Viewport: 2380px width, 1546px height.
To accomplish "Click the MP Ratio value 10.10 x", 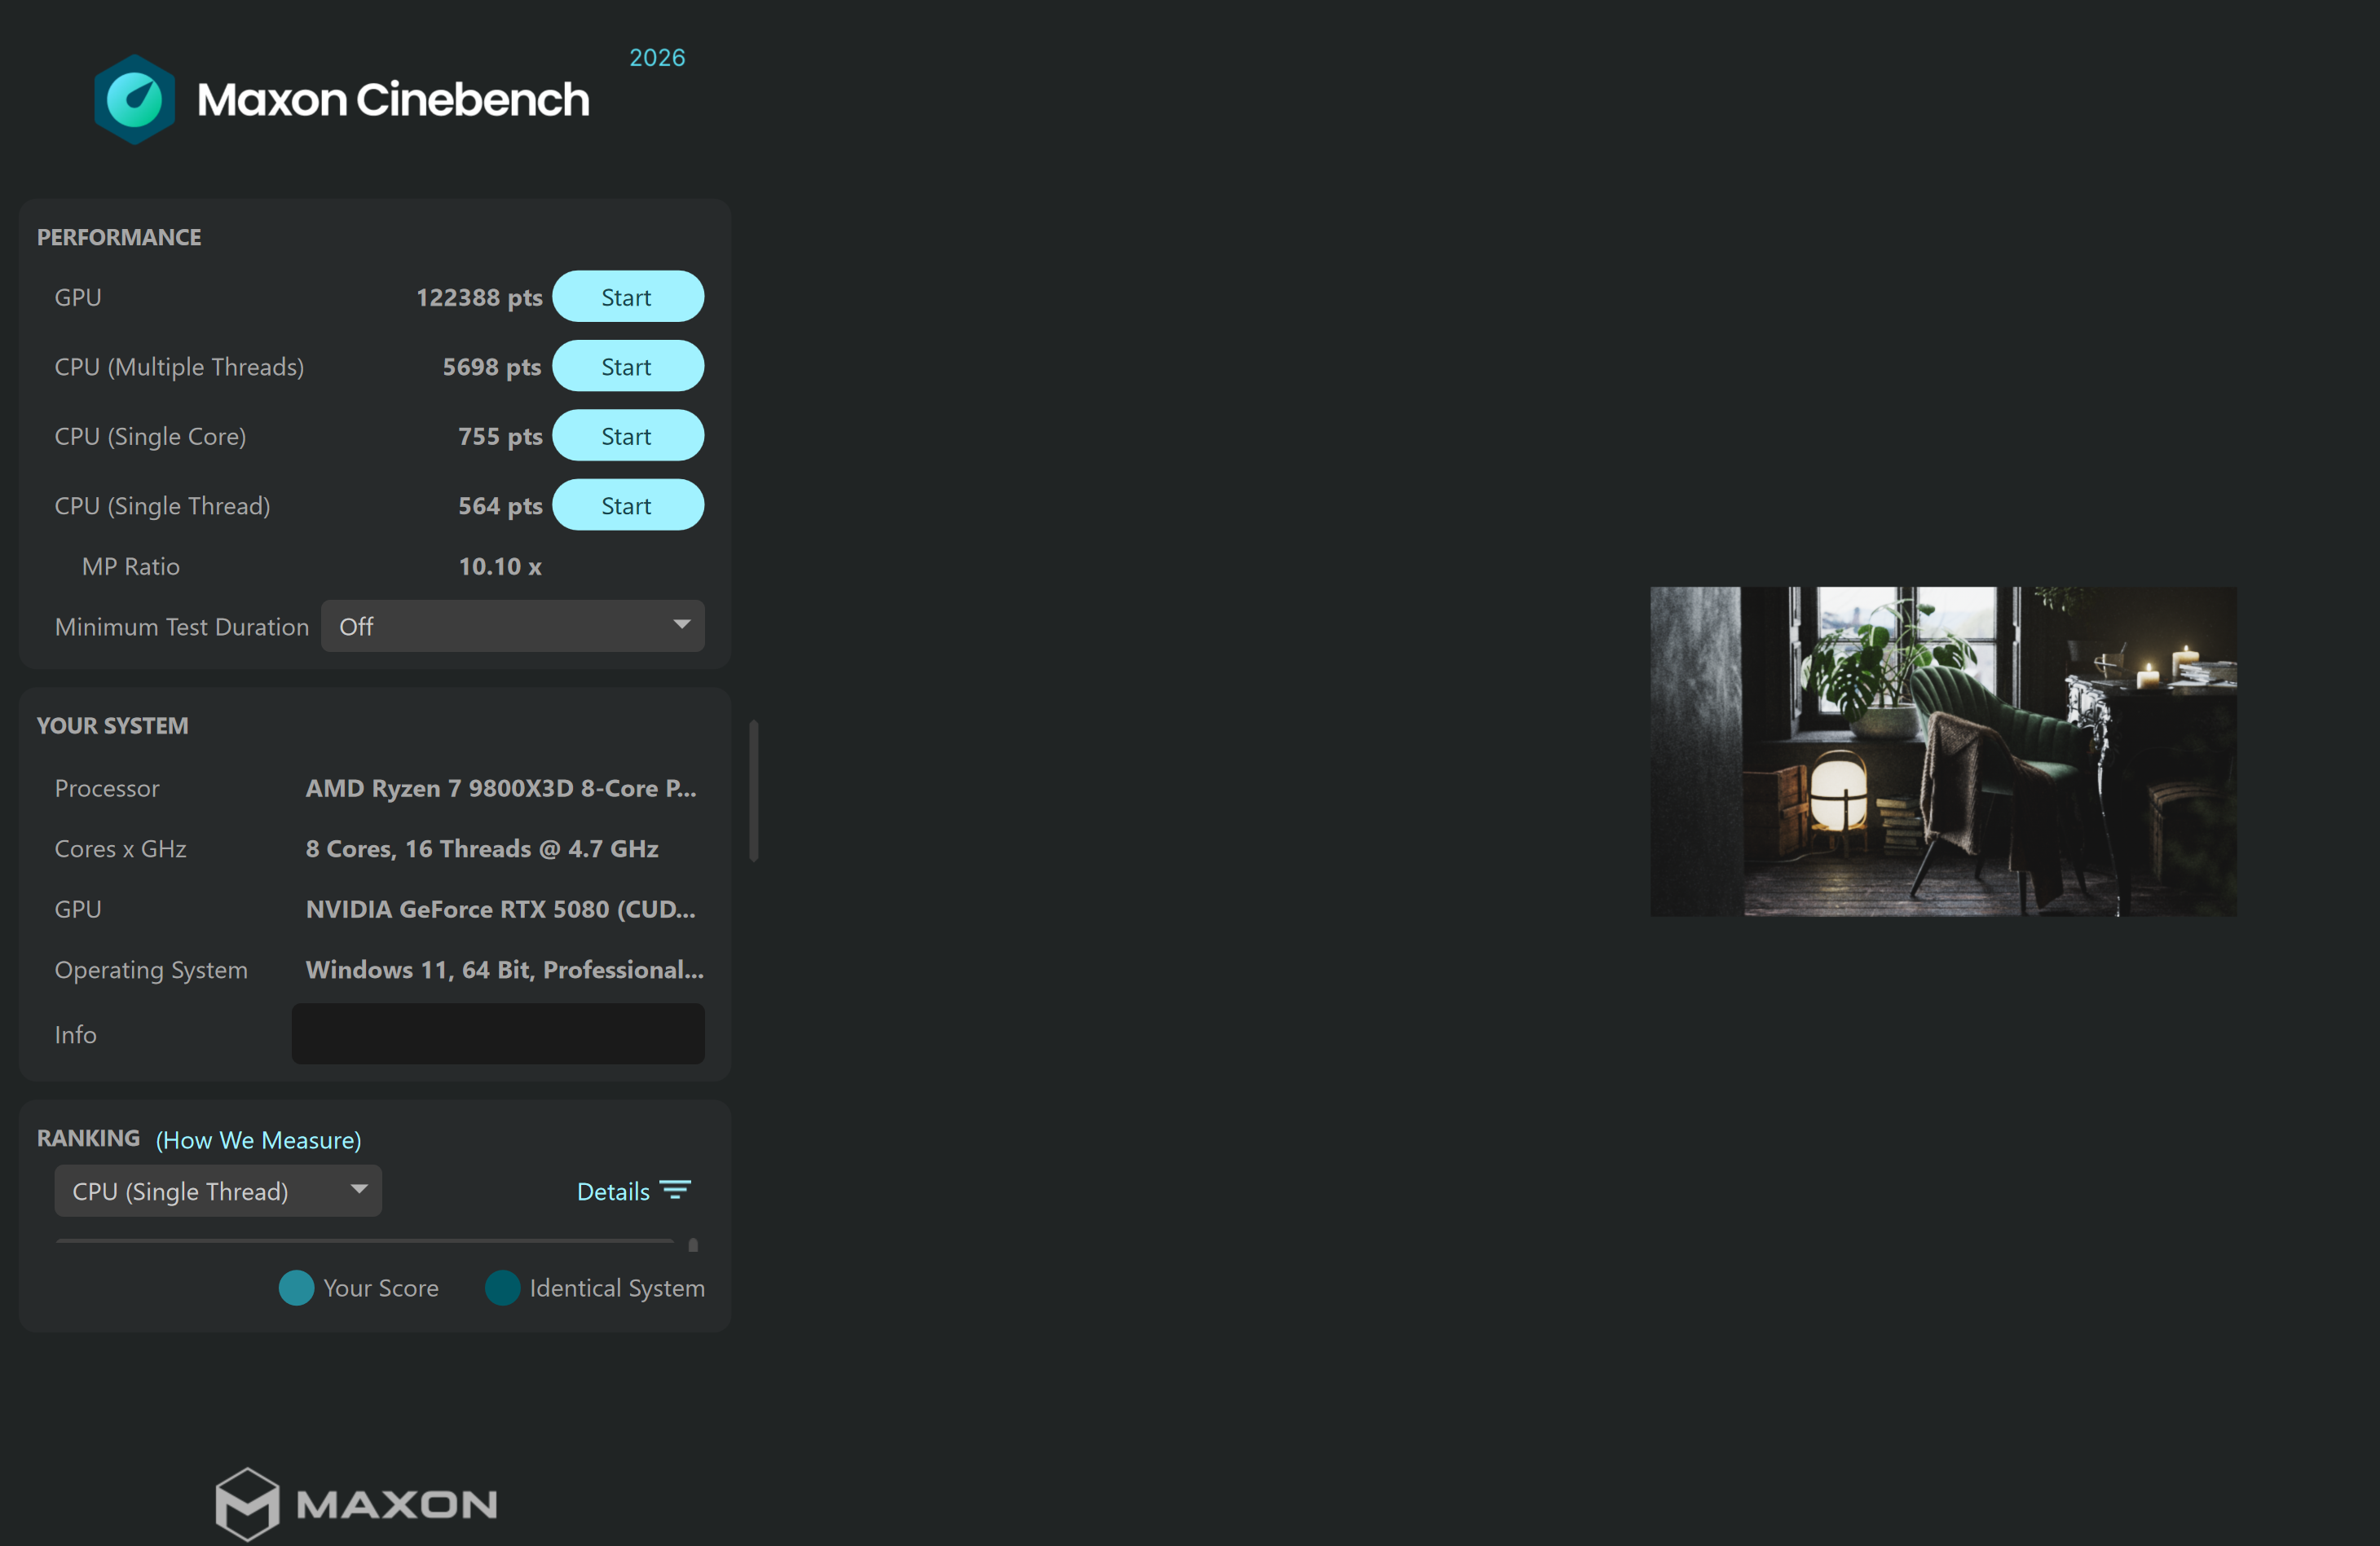I will coord(500,566).
